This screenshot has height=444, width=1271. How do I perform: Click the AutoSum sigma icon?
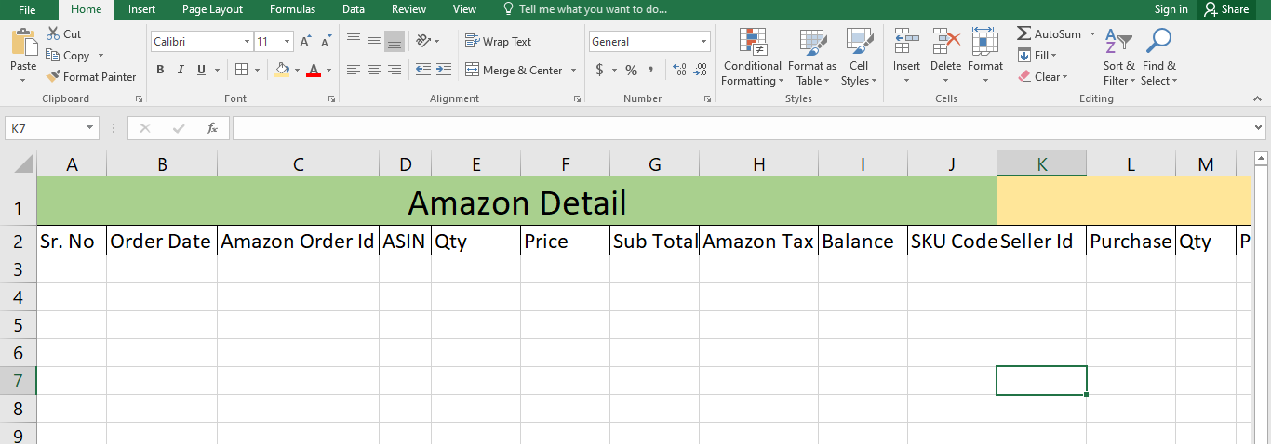1023,34
